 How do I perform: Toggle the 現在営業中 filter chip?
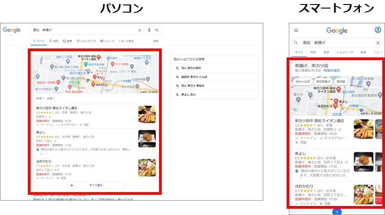323,82
